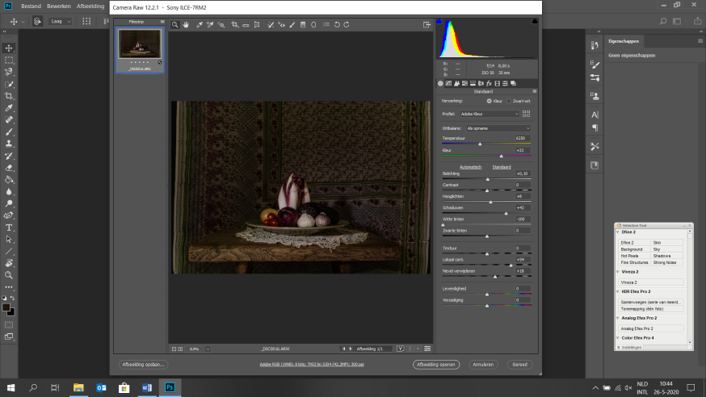
Task: Toggle the Y before/after preview button
Action: click(400, 349)
